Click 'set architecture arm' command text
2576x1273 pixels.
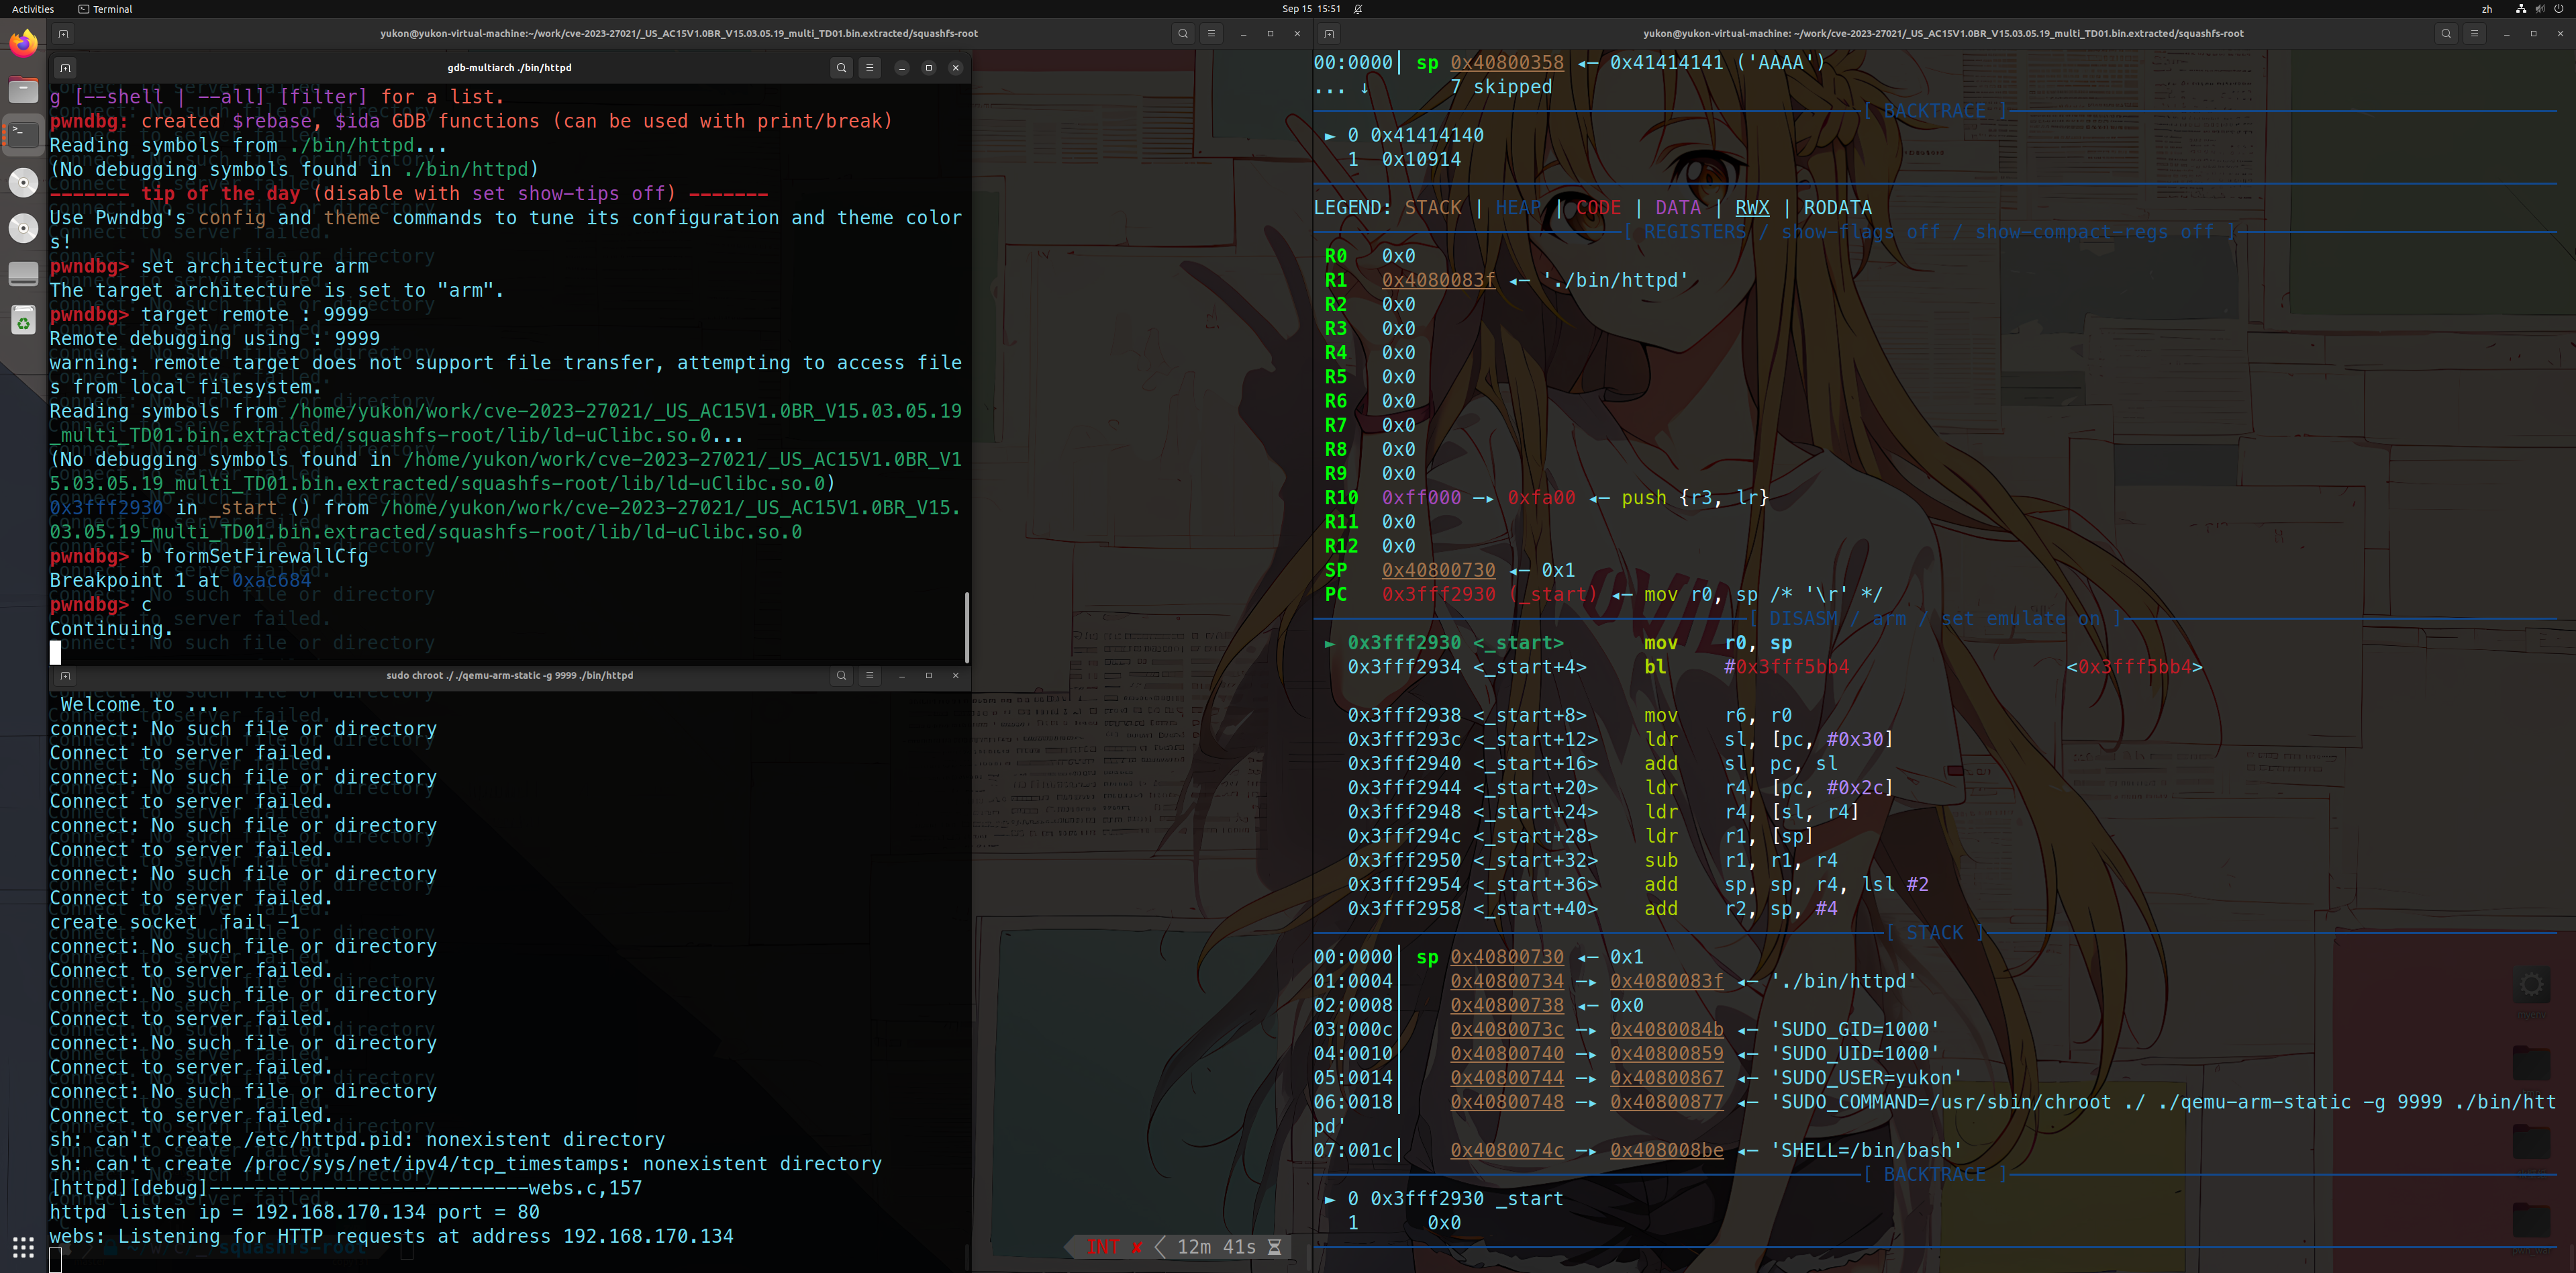[x=255, y=266]
